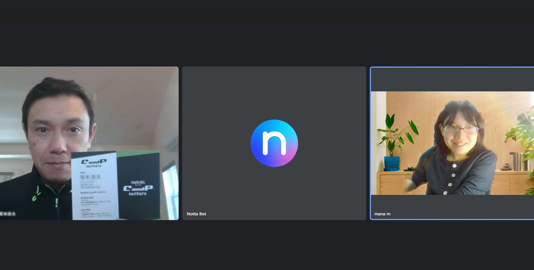Click the books standing on the cabinet
Image resolution: width=534 pixels, height=270 pixels.
pos(516,162)
